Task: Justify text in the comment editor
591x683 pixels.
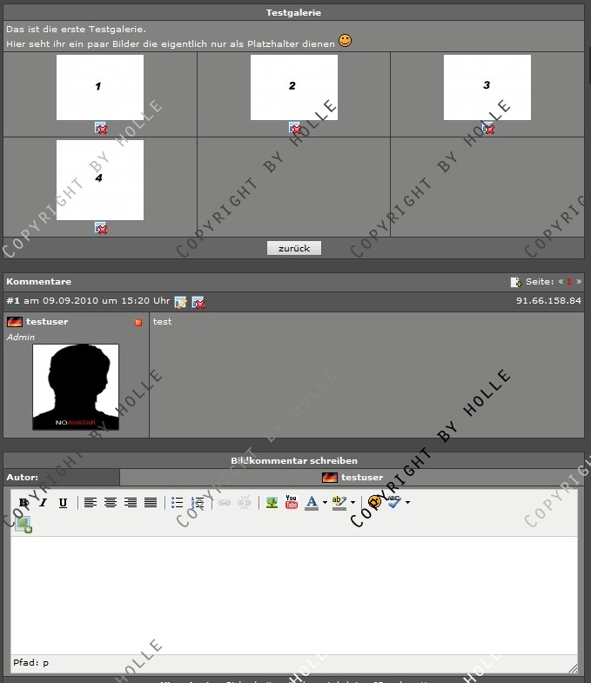Action: pyautogui.click(x=151, y=503)
